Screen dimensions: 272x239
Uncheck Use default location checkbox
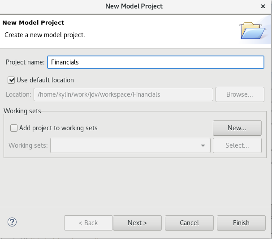(11, 80)
